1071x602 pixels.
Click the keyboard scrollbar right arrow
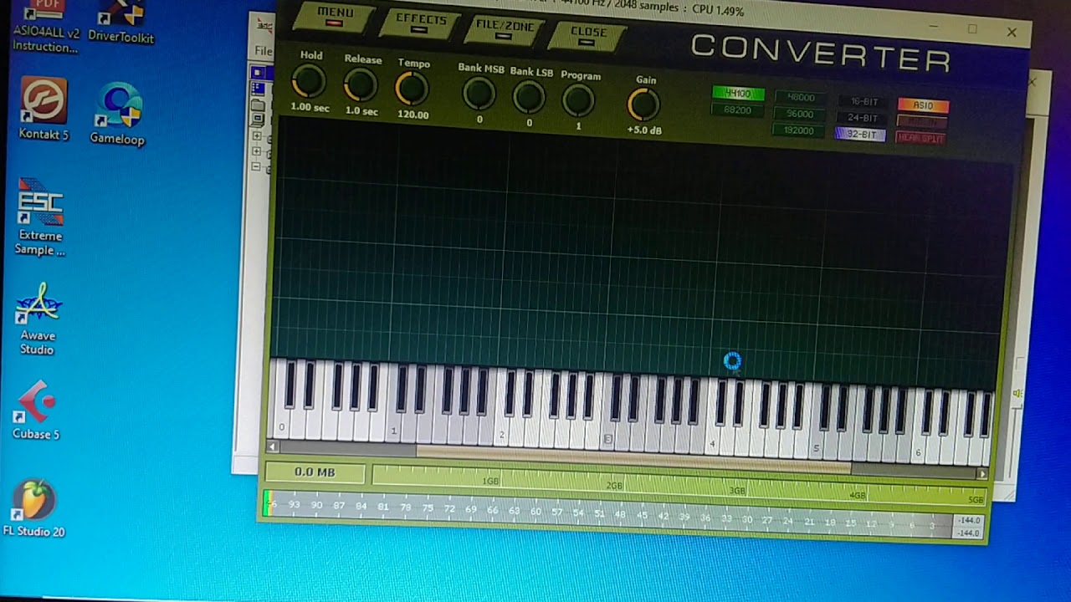[x=981, y=474]
